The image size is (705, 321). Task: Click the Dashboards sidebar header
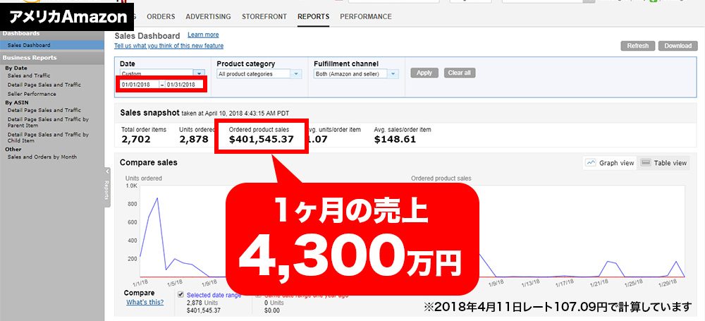click(20, 33)
